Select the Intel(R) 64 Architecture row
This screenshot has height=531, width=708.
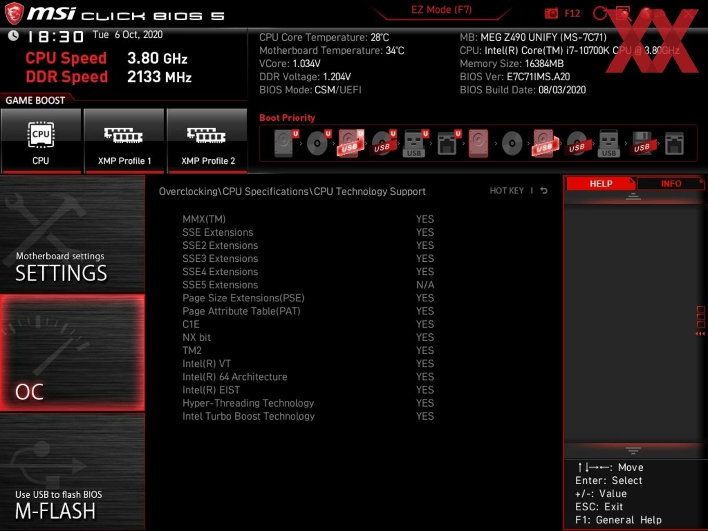(x=308, y=377)
